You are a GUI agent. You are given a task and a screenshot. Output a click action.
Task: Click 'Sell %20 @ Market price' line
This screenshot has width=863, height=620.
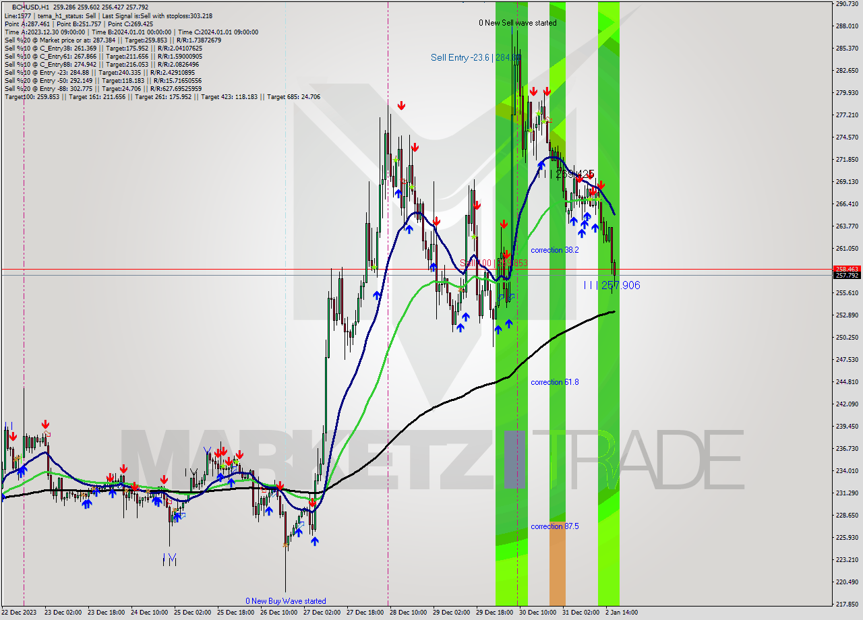pos(113,40)
